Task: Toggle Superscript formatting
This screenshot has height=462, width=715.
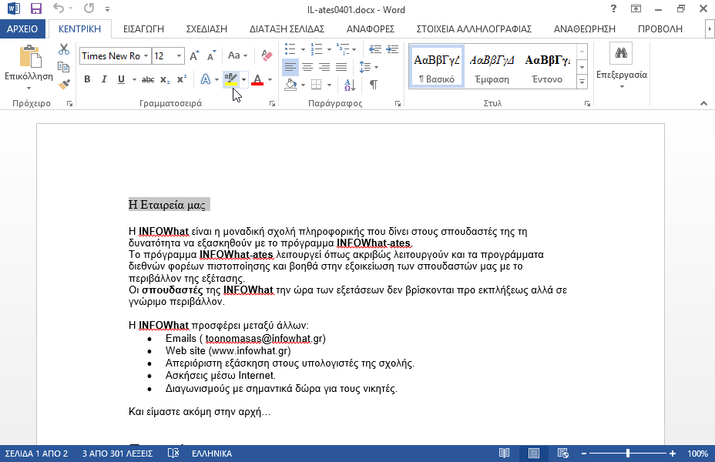Action: click(182, 79)
